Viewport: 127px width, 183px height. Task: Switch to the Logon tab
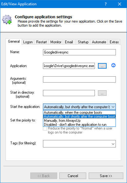[x=28, y=42]
